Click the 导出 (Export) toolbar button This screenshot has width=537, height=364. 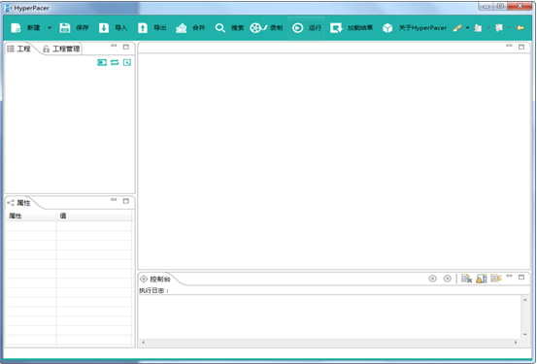[x=152, y=28]
